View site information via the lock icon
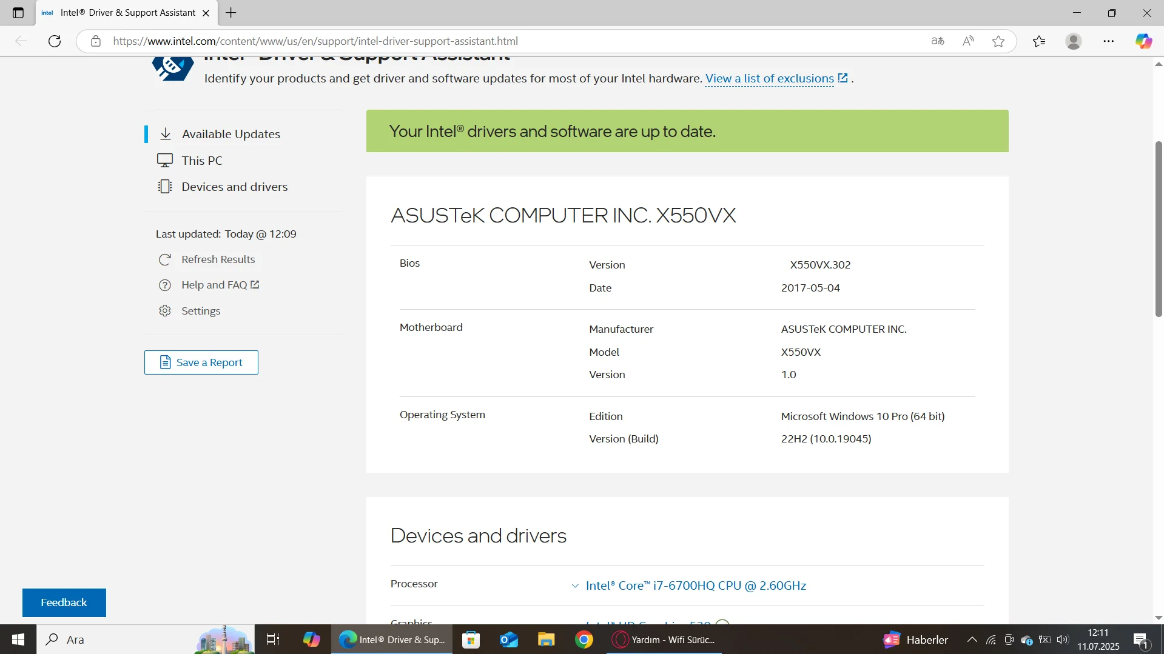The height and width of the screenshot is (654, 1164). coord(96,41)
